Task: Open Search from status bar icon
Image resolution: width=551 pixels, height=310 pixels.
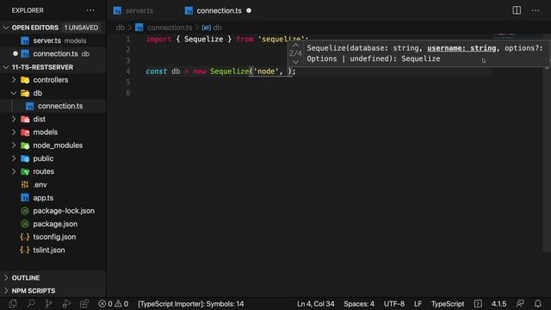Action: coord(31,304)
